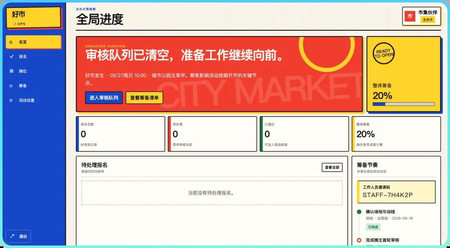The image size is (450, 248).
Task: Click the 整体筹备 20% progress bar
Action: (x=403, y=104)
